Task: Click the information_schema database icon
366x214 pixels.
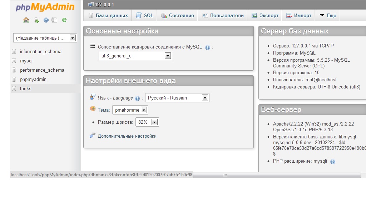Action: (x=14, y=51)
